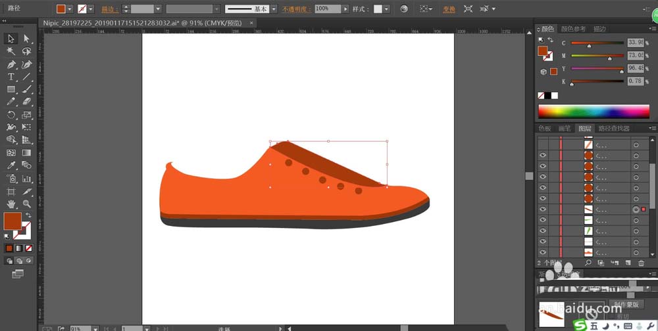
Task: Toggle the eye icon of the bottom layer row
Action: [x=543, y=252]
